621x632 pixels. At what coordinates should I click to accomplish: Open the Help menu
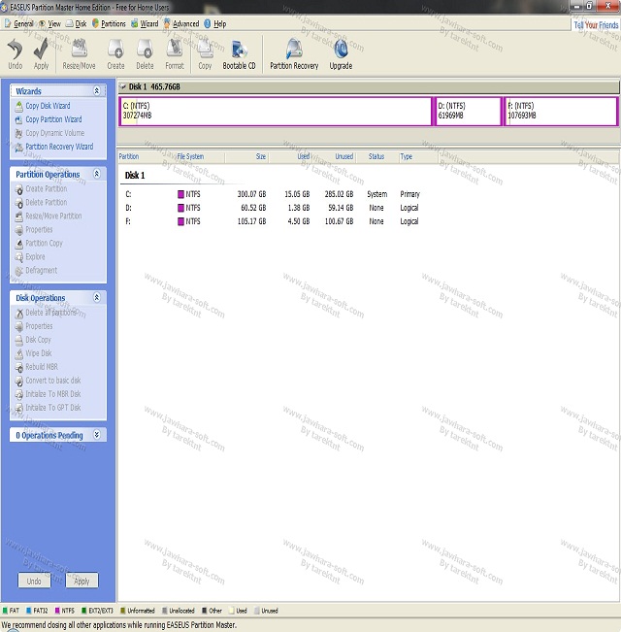click(x=215, y=23)
